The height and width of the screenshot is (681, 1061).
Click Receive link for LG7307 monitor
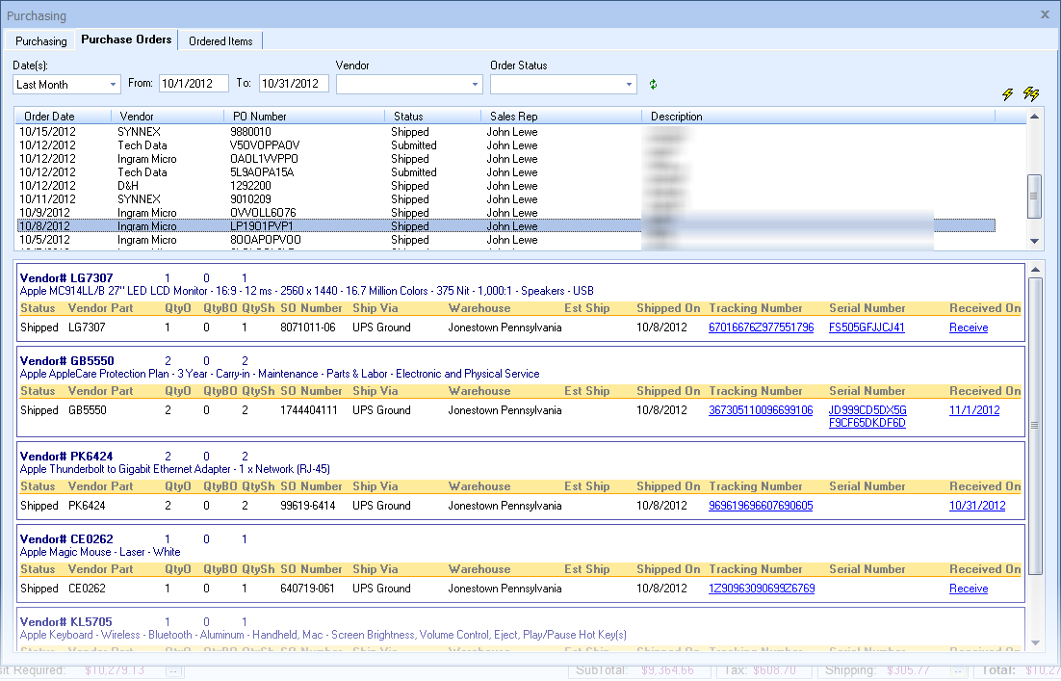(968, 327)
